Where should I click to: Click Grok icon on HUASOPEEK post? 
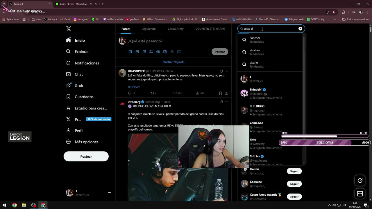coord(221,71)
